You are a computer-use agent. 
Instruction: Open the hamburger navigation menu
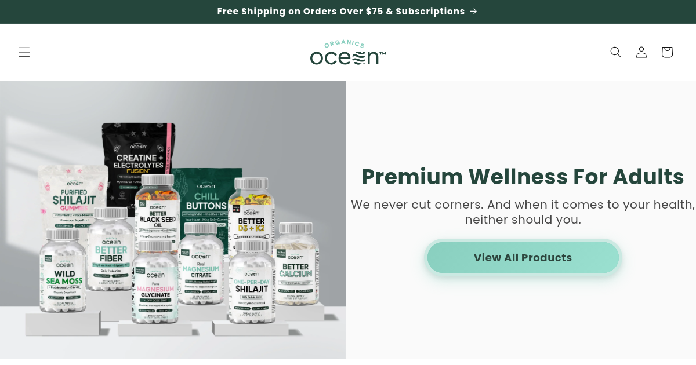point(24,52)
